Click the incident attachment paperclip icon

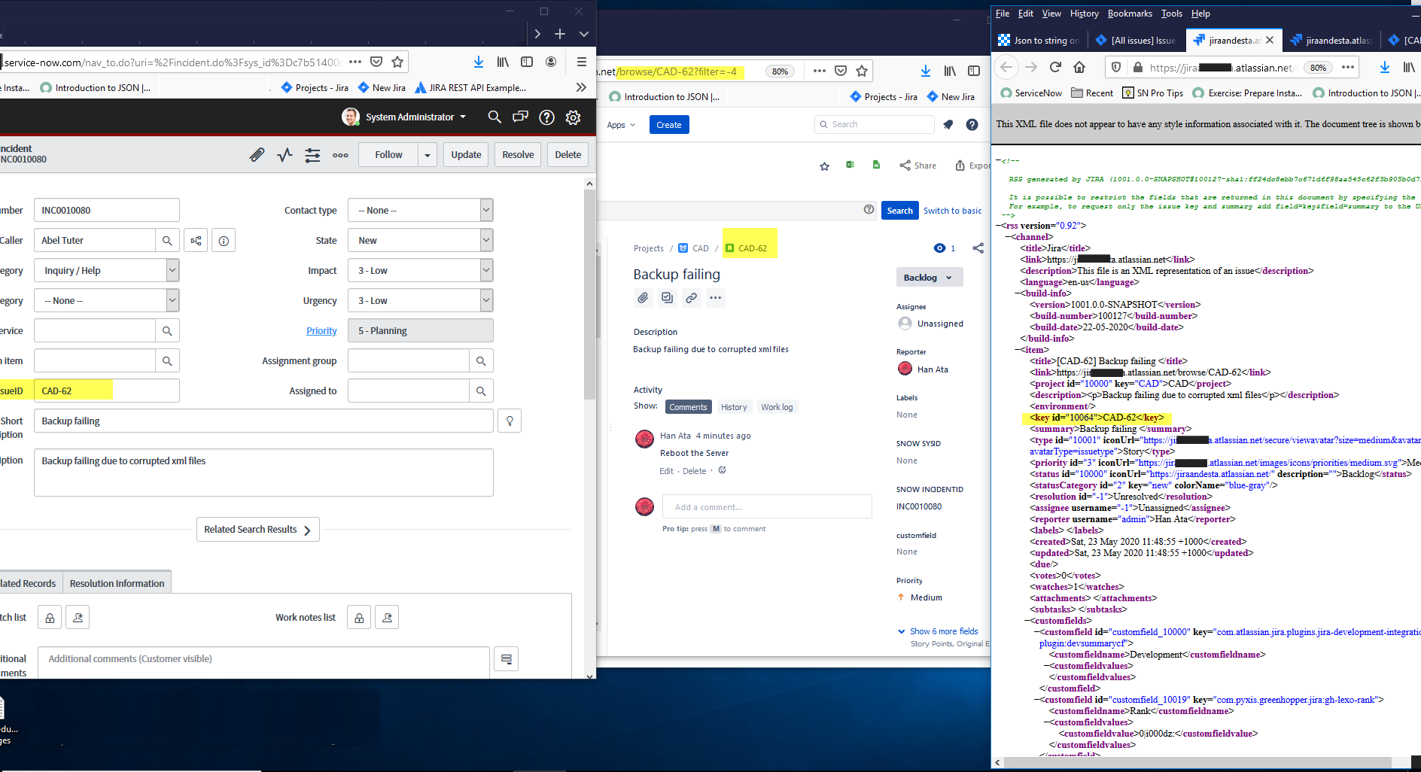257,155
